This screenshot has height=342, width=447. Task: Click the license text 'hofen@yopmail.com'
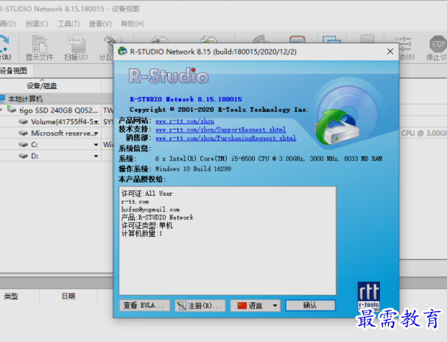click(x=150, y=210)
